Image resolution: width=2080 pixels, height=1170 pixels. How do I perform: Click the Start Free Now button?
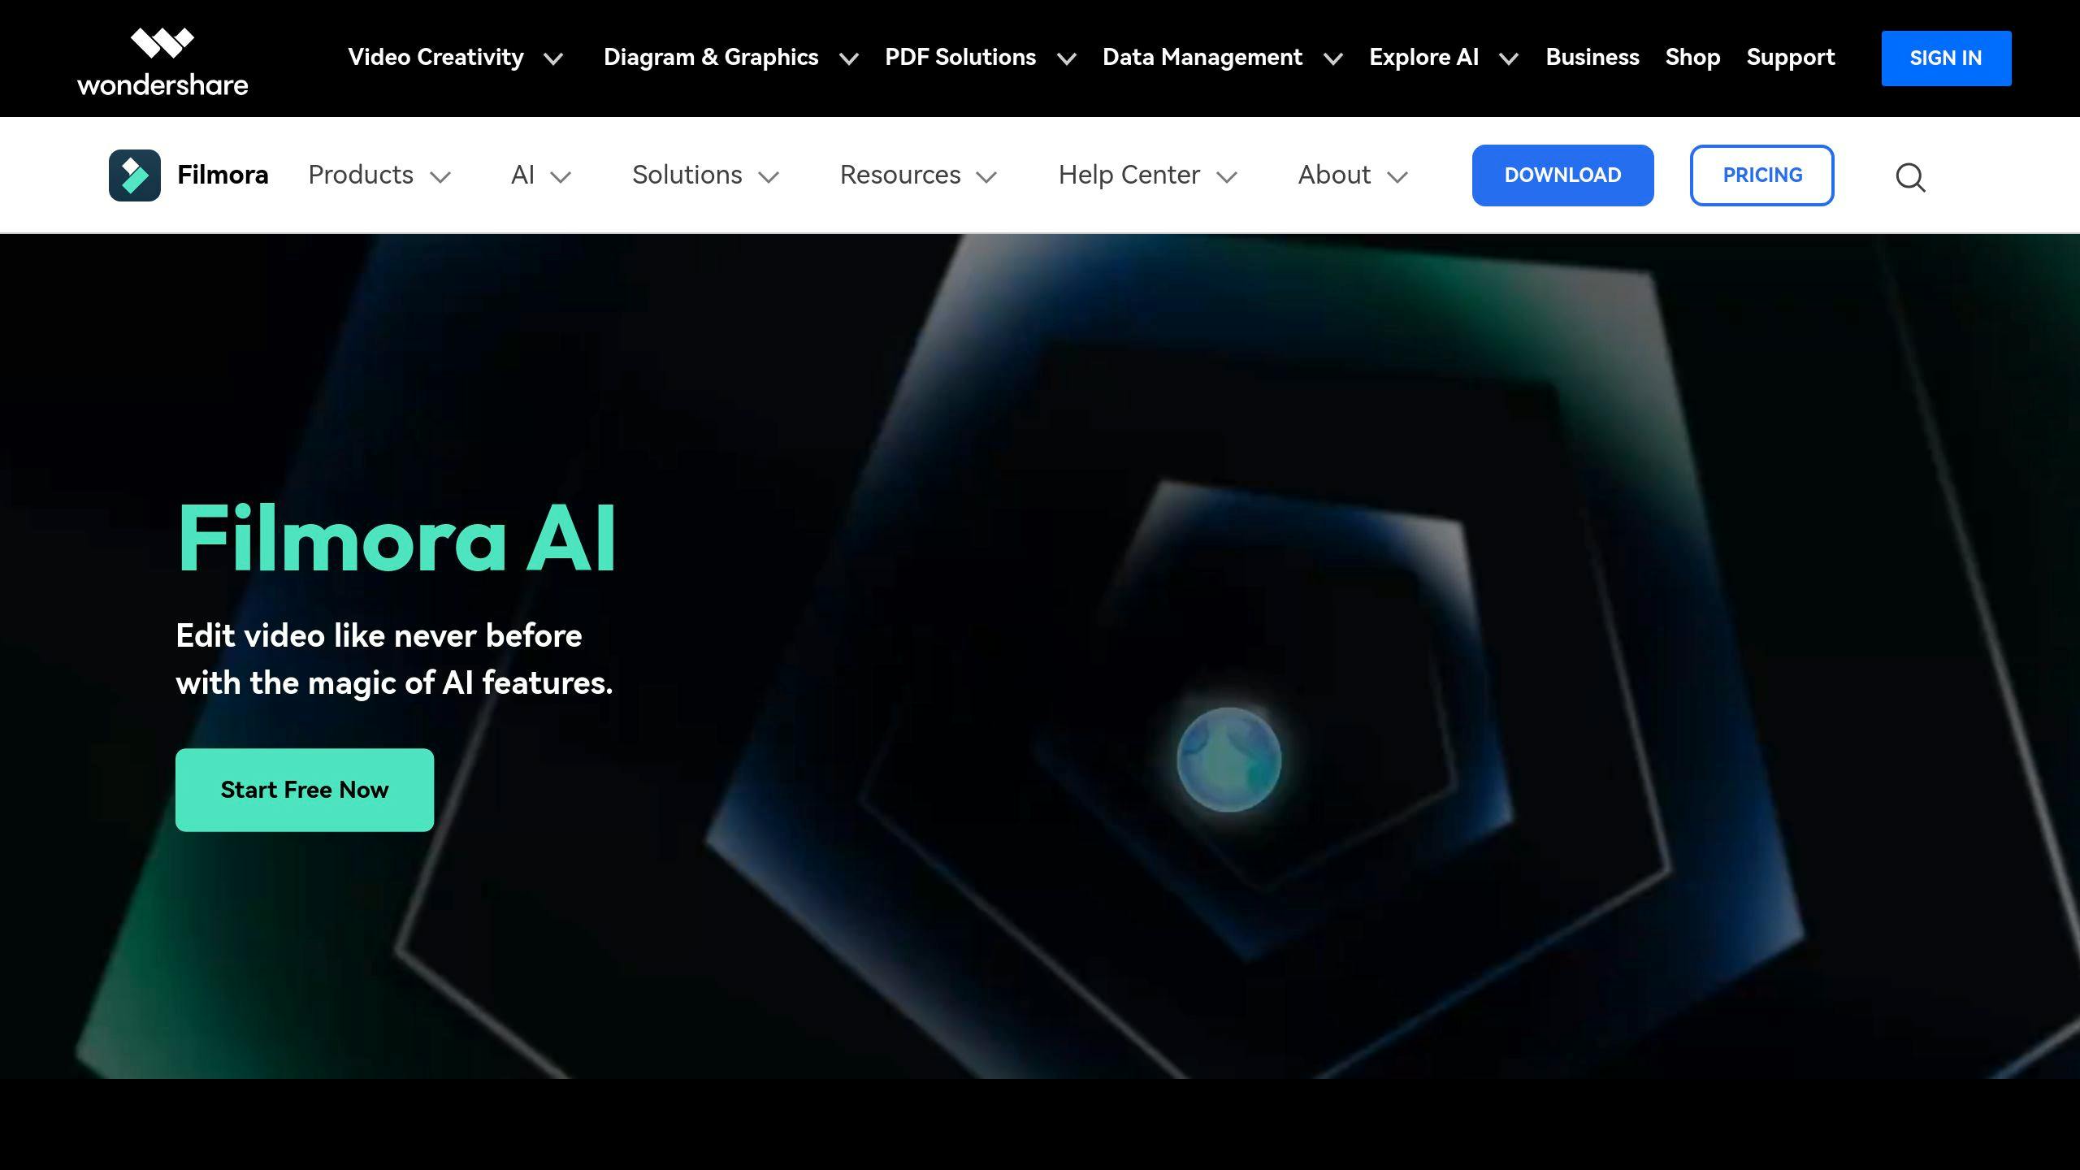[305, 790]
